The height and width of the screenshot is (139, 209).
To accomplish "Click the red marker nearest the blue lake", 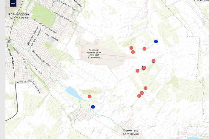I will tap(90, 97).
